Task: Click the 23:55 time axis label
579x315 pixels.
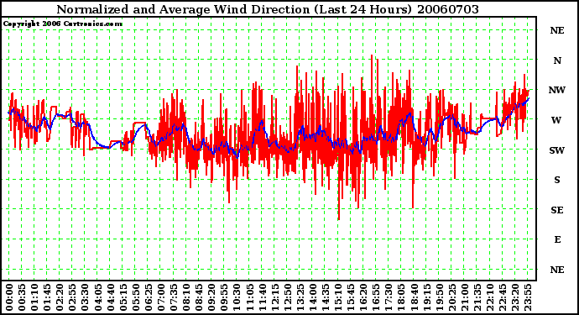Action: [x=527, y=297]
